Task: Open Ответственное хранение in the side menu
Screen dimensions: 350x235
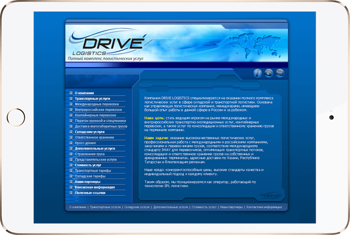Action: click(94, 137)
